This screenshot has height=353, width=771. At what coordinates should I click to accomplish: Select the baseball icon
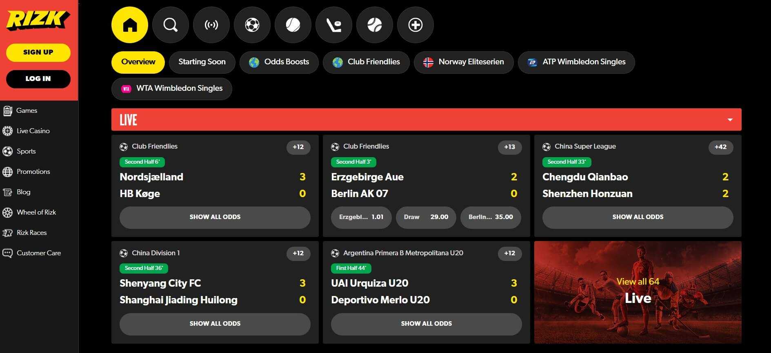pos(375,25)
